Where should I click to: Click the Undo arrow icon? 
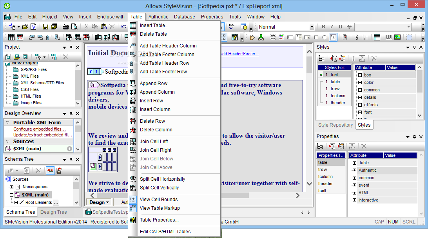(123, 27)
